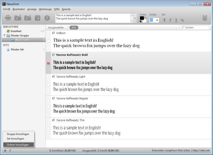The width and height of the screenshot is (213, 155).
Task: Click the NexusFont app icon in title bar
Action: 4,4
